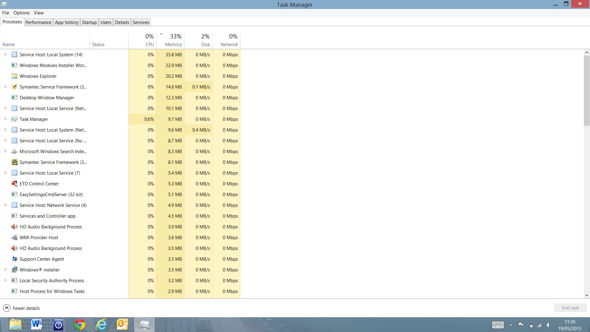Image resolution: width=590 pixels, height=332 pixels.
Task: Click the Service Host: Local System (14) gear icon
Action: point(14,54)
